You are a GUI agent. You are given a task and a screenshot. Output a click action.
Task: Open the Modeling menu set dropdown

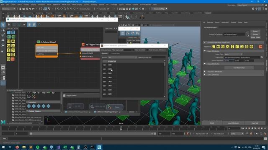tap(8, 9)
